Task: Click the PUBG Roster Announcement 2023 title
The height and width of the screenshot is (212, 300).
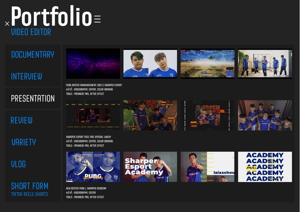Action: [x=94, y=85]
